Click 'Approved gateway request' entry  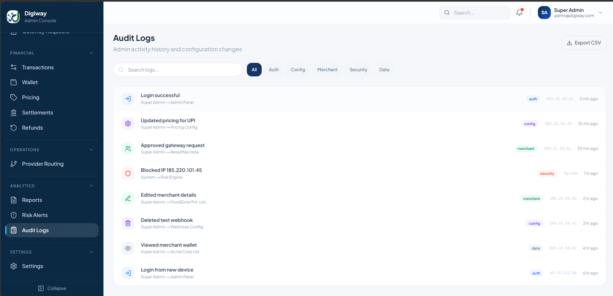pos(172,145)
